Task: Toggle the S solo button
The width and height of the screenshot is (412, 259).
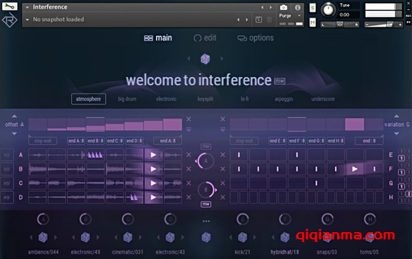Action: click(312, 8)
